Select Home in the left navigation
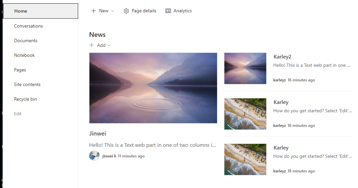 [41, 11]
